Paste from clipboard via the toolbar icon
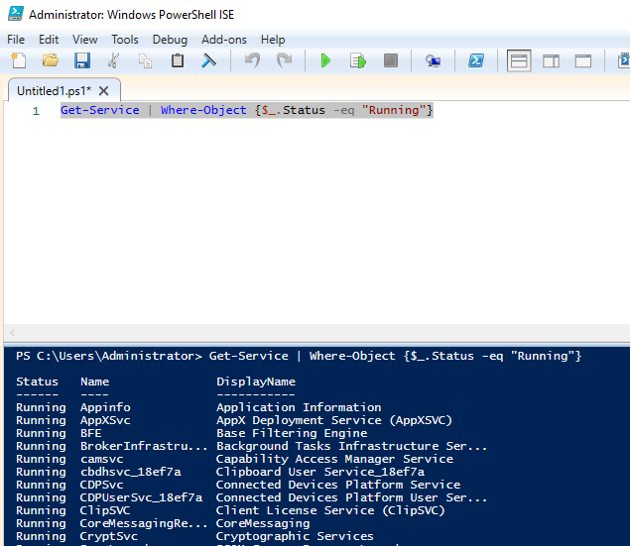The image size is (630, 546). tap(178, 61)
